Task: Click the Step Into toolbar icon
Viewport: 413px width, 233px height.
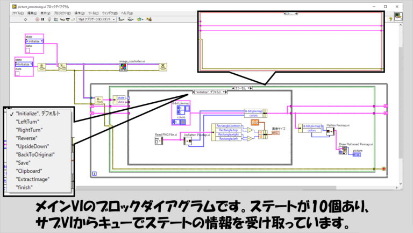Action: [x=62, y=19]
